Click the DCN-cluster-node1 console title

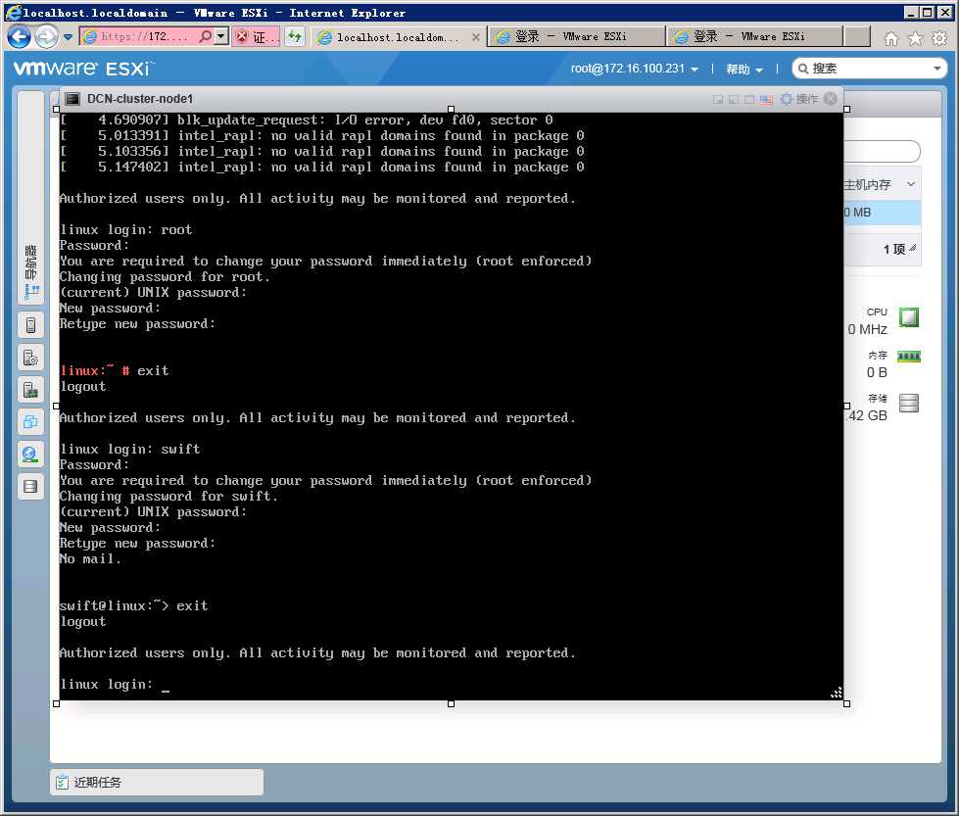point(140,99)
